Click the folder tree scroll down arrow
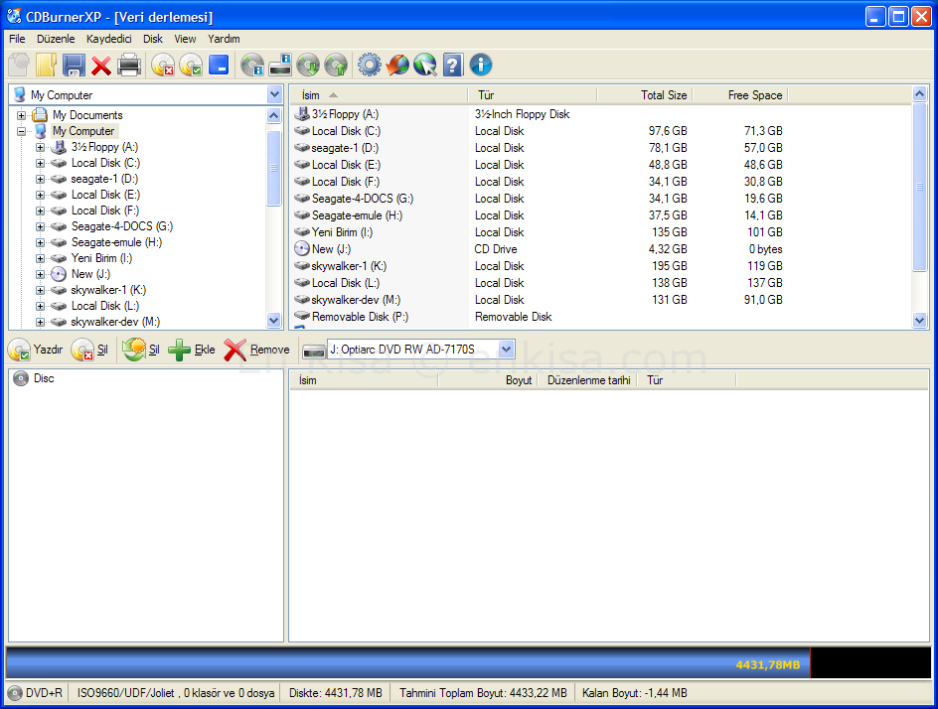 pos(274,321)
